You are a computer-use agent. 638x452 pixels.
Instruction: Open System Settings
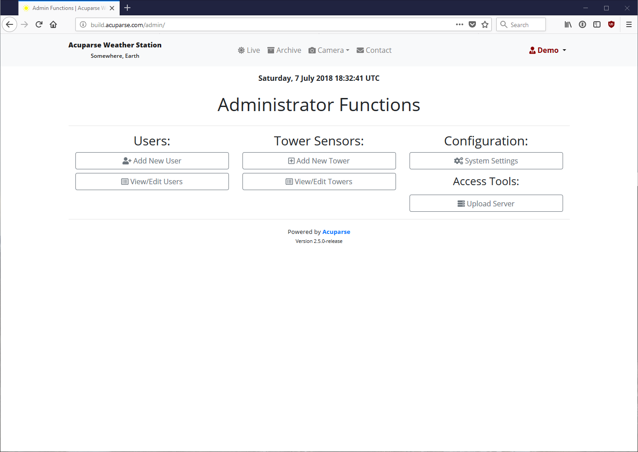(486, 161)
